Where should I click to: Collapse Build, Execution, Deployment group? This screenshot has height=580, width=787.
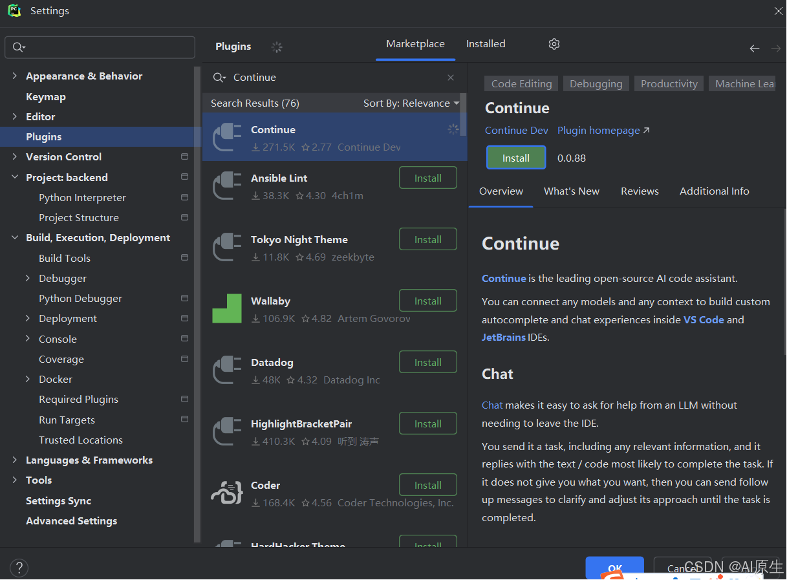click(15, 237)
